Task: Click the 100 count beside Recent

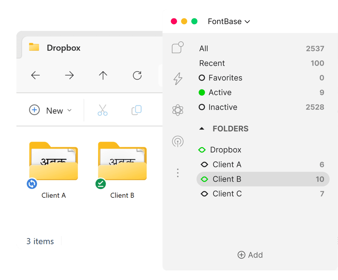Action: [318, 63]
